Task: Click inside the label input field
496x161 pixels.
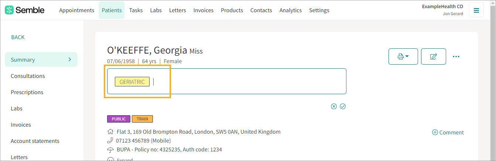Action: 227,81
